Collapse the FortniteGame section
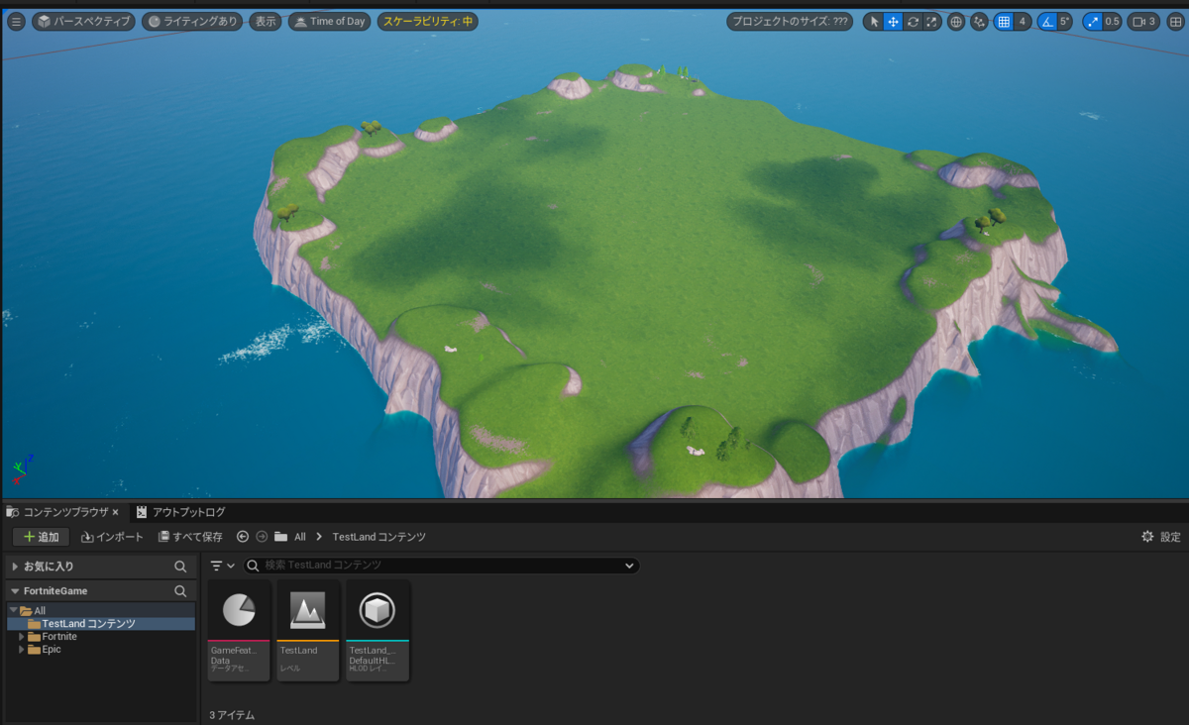 [16, 591]
